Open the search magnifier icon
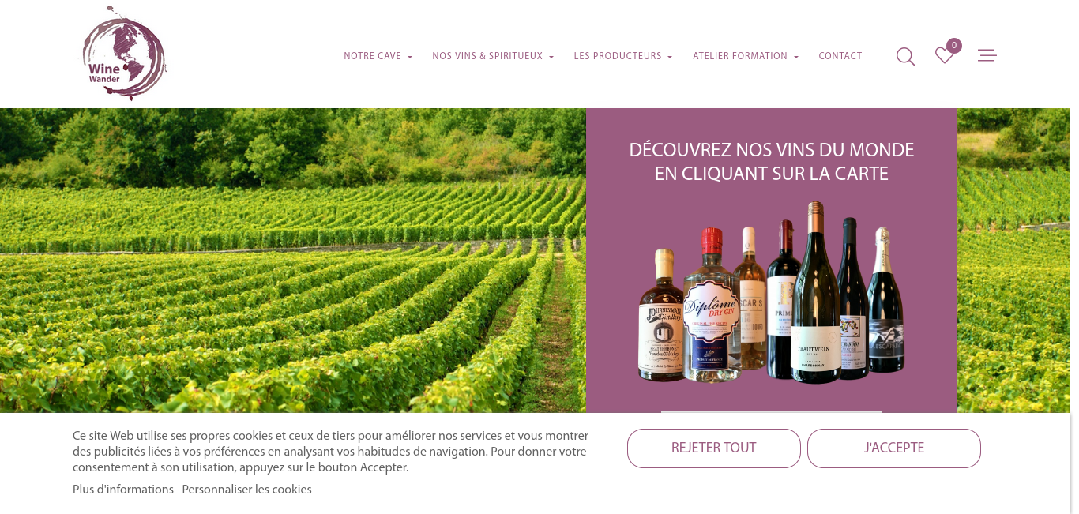Screen dimensions: 1079x514 pos(905,57)
